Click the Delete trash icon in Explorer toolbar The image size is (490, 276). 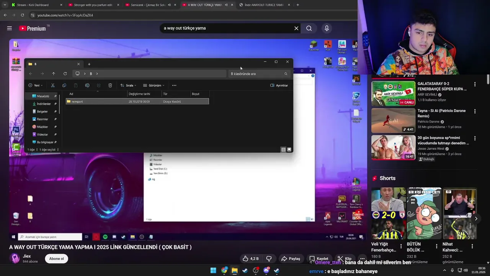(x=110, y=85)
